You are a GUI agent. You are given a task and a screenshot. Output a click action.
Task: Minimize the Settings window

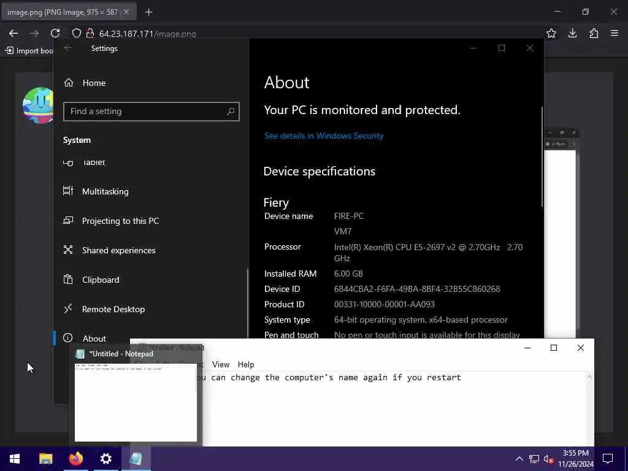click(473, 48)
